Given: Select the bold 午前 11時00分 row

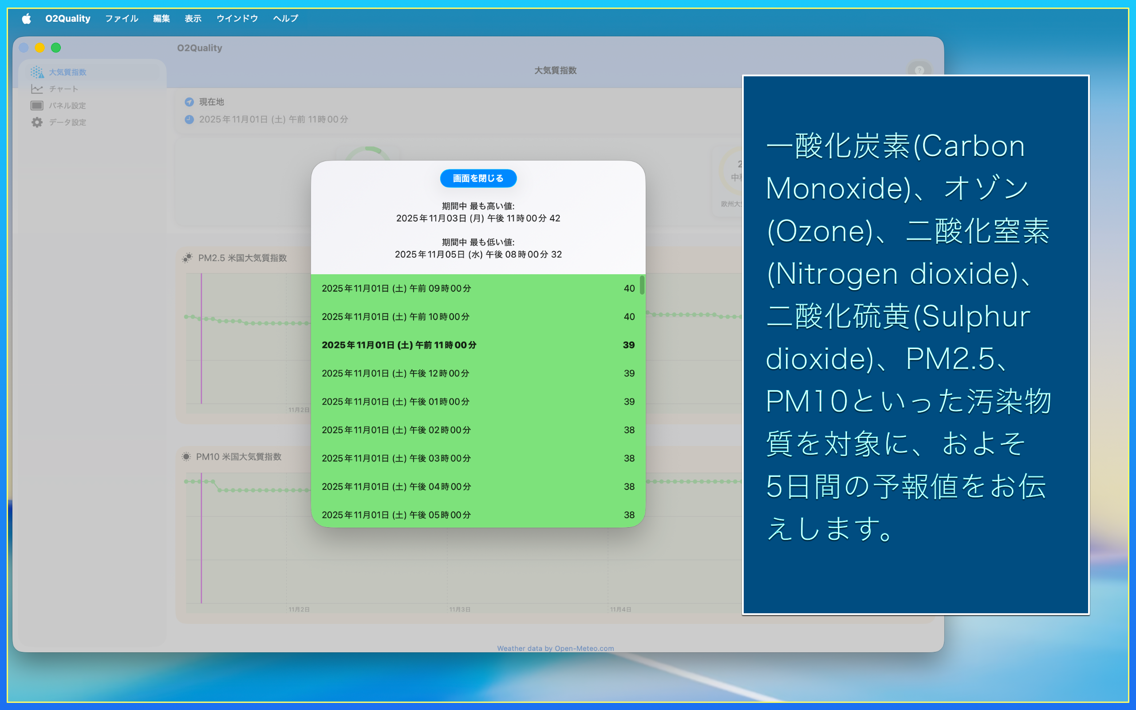Looking at the screenshot, I should [x=478, y=345].
